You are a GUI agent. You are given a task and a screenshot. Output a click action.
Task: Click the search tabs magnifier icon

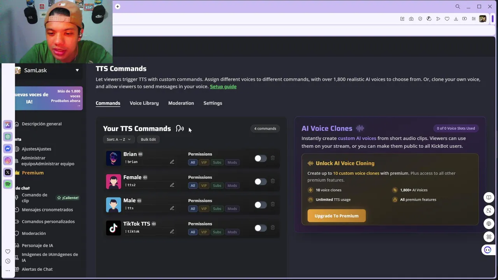(x=458, y=7)
